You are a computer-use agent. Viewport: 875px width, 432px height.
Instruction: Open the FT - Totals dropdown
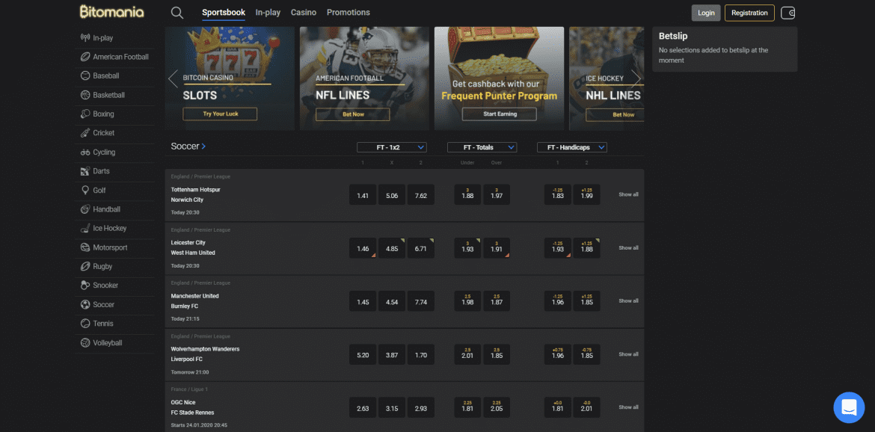click(x=482, y=147)
